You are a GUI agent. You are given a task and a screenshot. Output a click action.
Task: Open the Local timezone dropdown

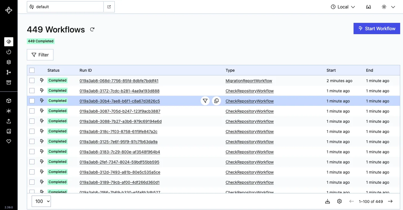tap(343, 7)
